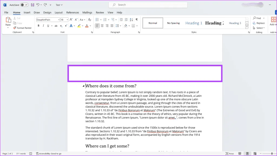Click the Replace button
Image resolution: width=277 pixels, height=156 pixels.
259,23
